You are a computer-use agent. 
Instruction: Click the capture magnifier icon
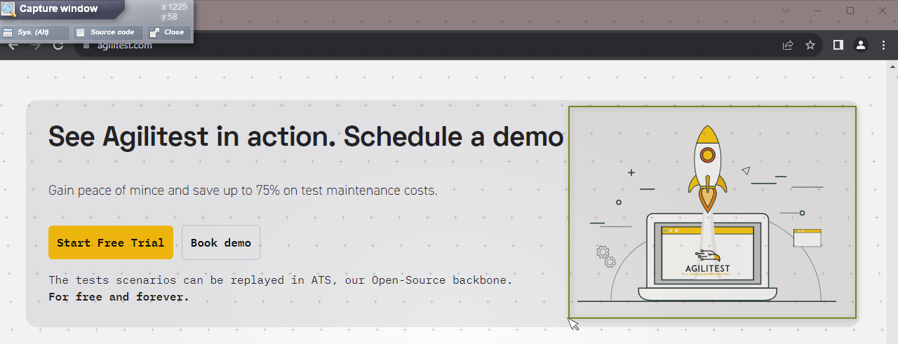point(8,9)
